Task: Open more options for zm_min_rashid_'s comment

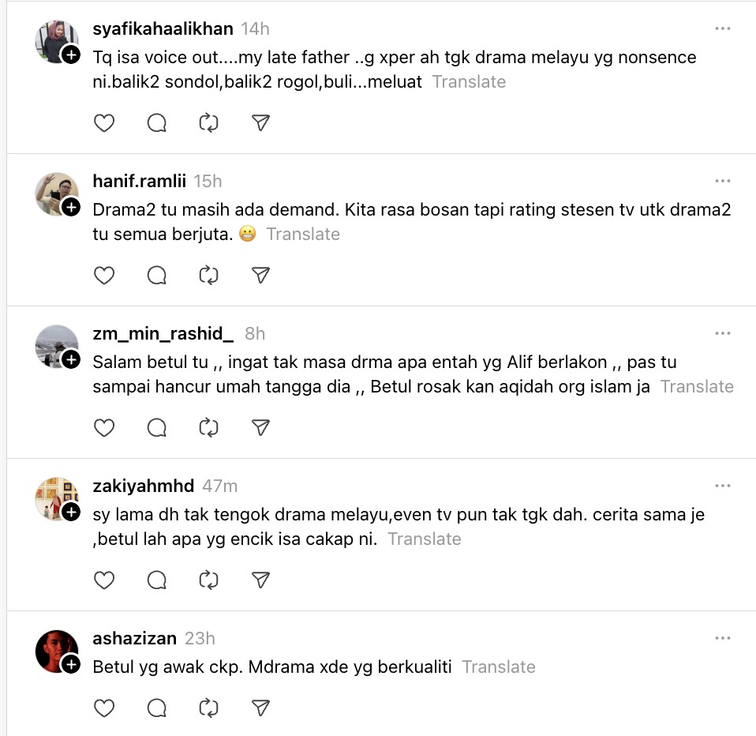Action: click(x=722, y=333)
